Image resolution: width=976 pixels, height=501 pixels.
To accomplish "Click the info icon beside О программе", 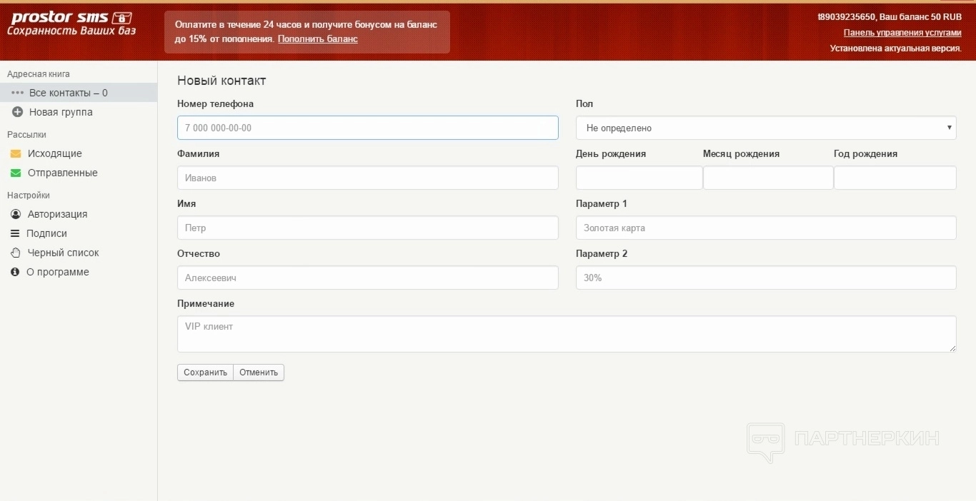I will click(15, 272).
